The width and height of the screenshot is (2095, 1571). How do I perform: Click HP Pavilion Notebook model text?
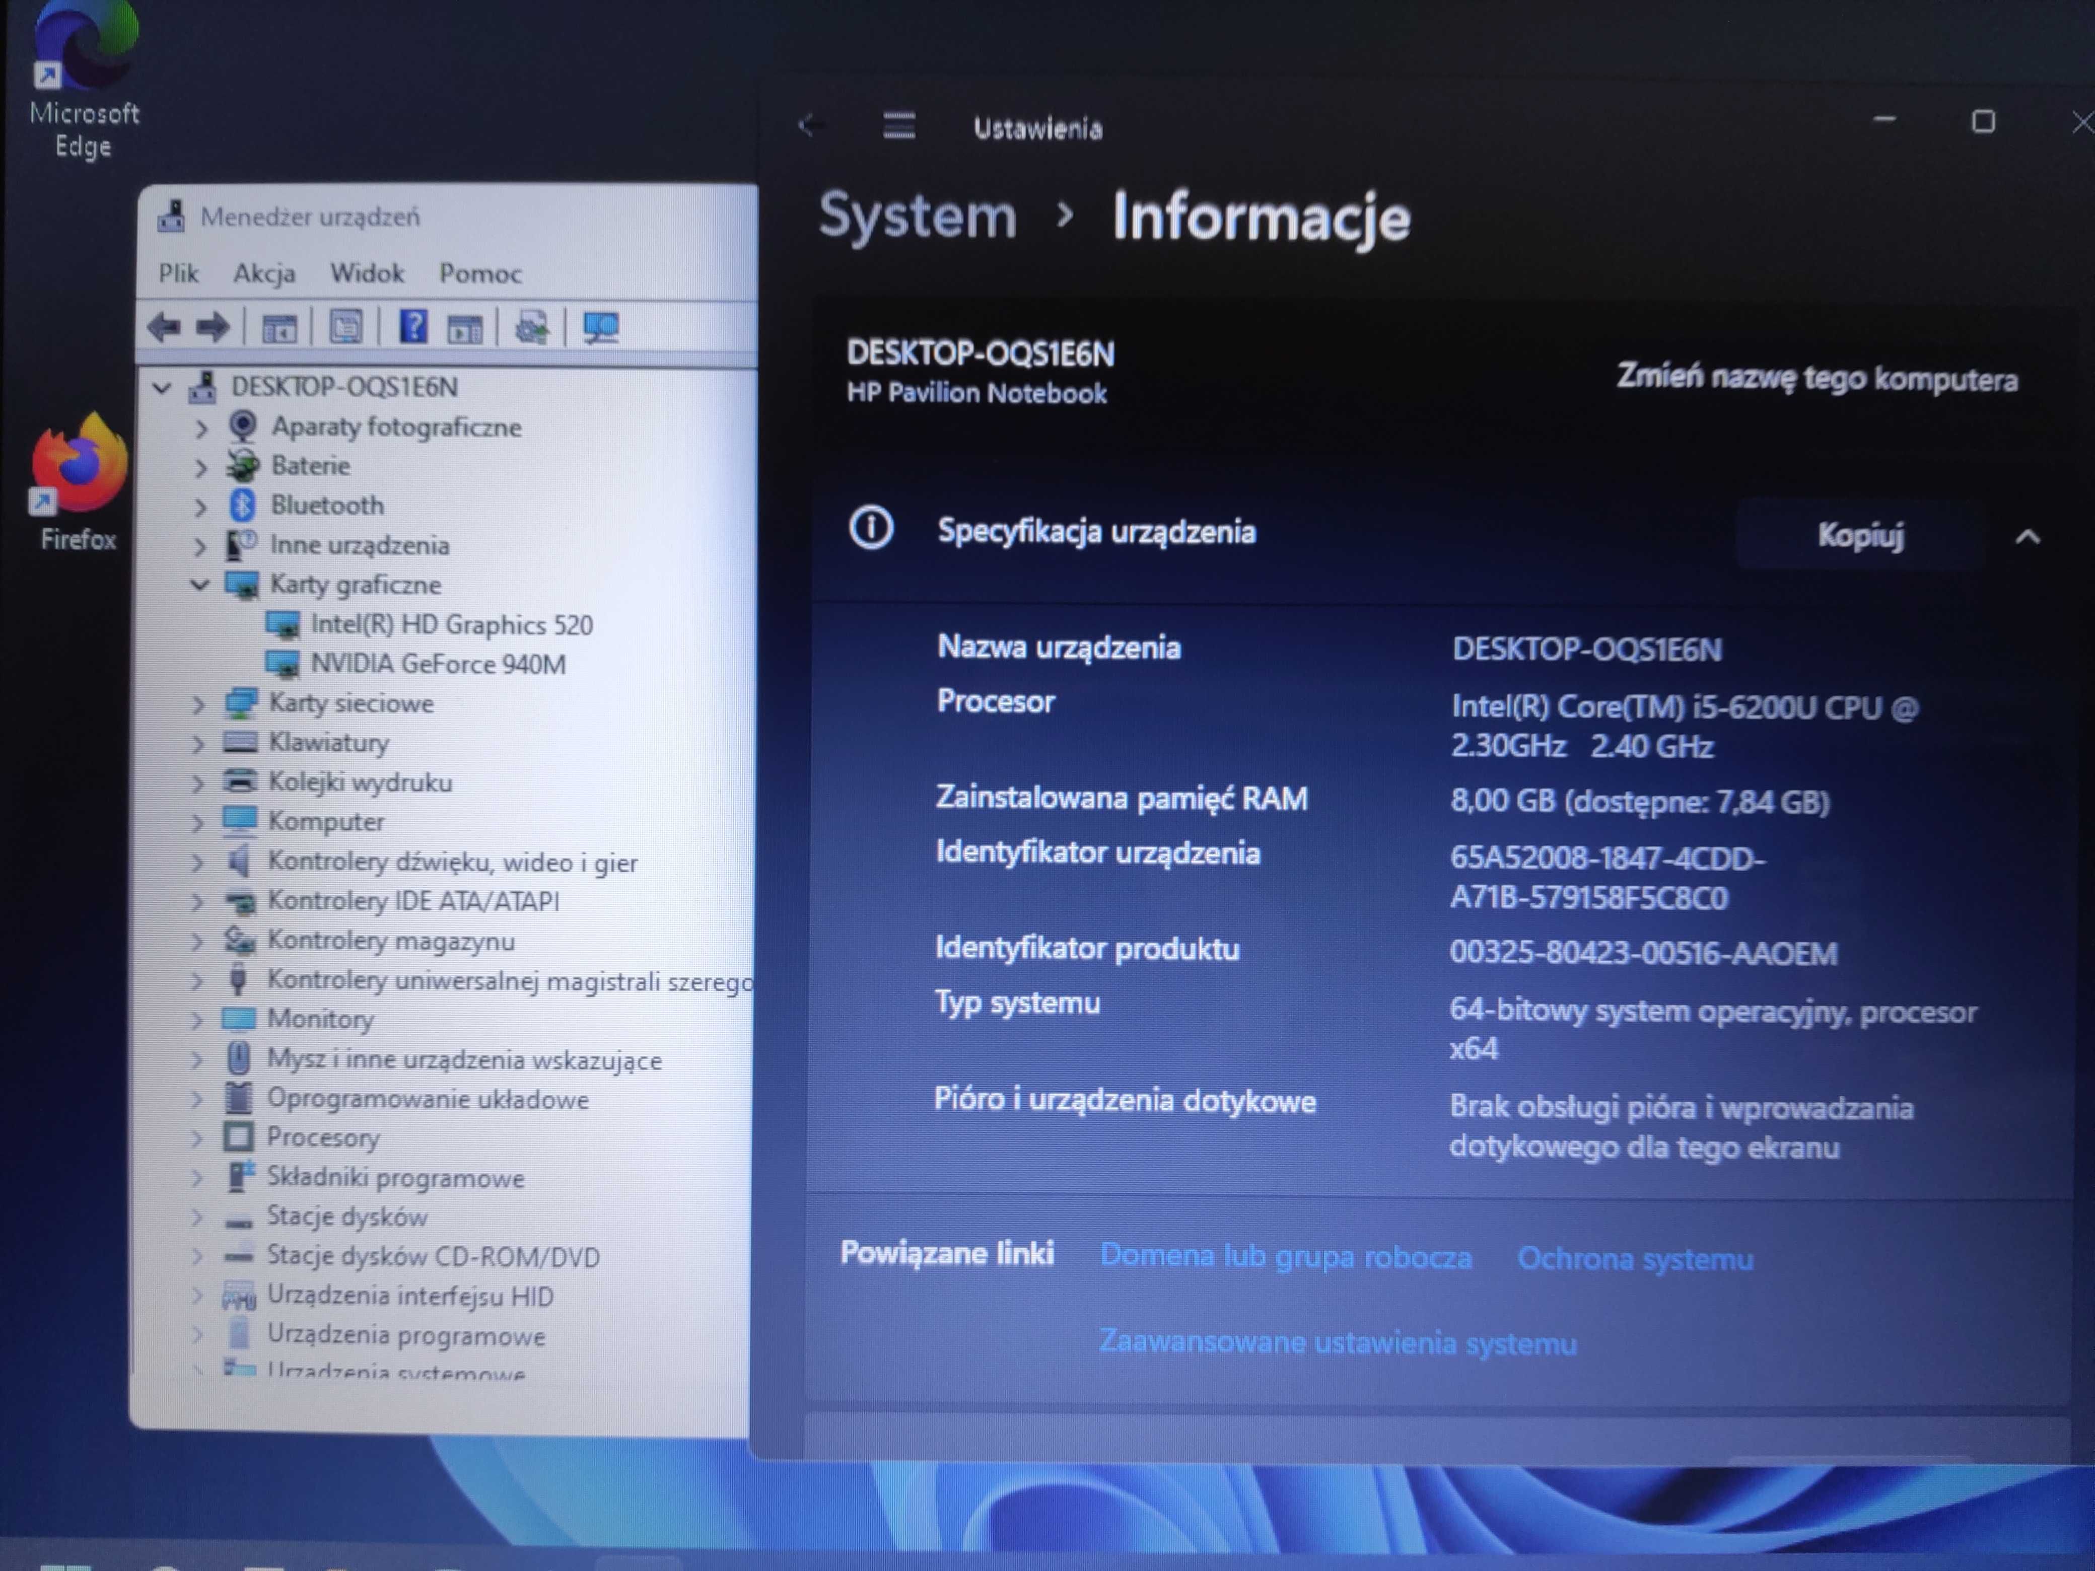(976, 393)
